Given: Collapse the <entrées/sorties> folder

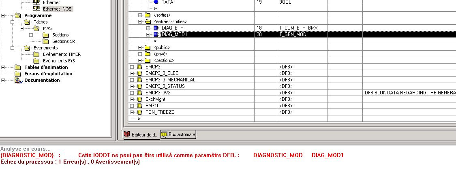Looking at the screenshot, I should tap(140, 21).
